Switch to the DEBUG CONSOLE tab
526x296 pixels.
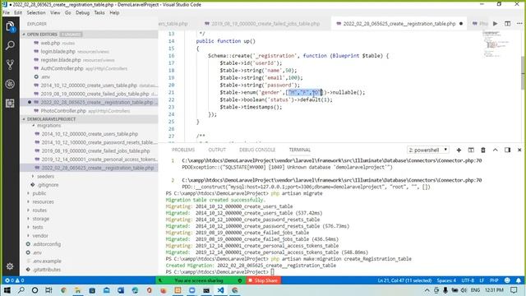click(x=257, y=150)
